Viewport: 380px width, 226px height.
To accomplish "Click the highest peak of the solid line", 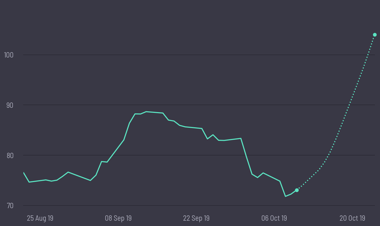I will (x=146, y=112).
